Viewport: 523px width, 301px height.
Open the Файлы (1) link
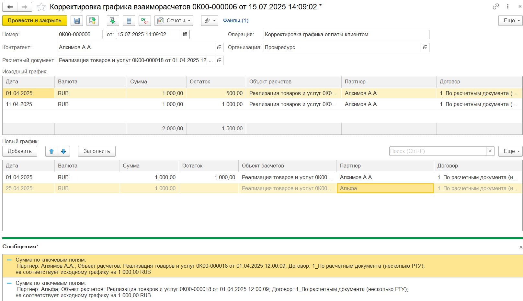point(235,21)
